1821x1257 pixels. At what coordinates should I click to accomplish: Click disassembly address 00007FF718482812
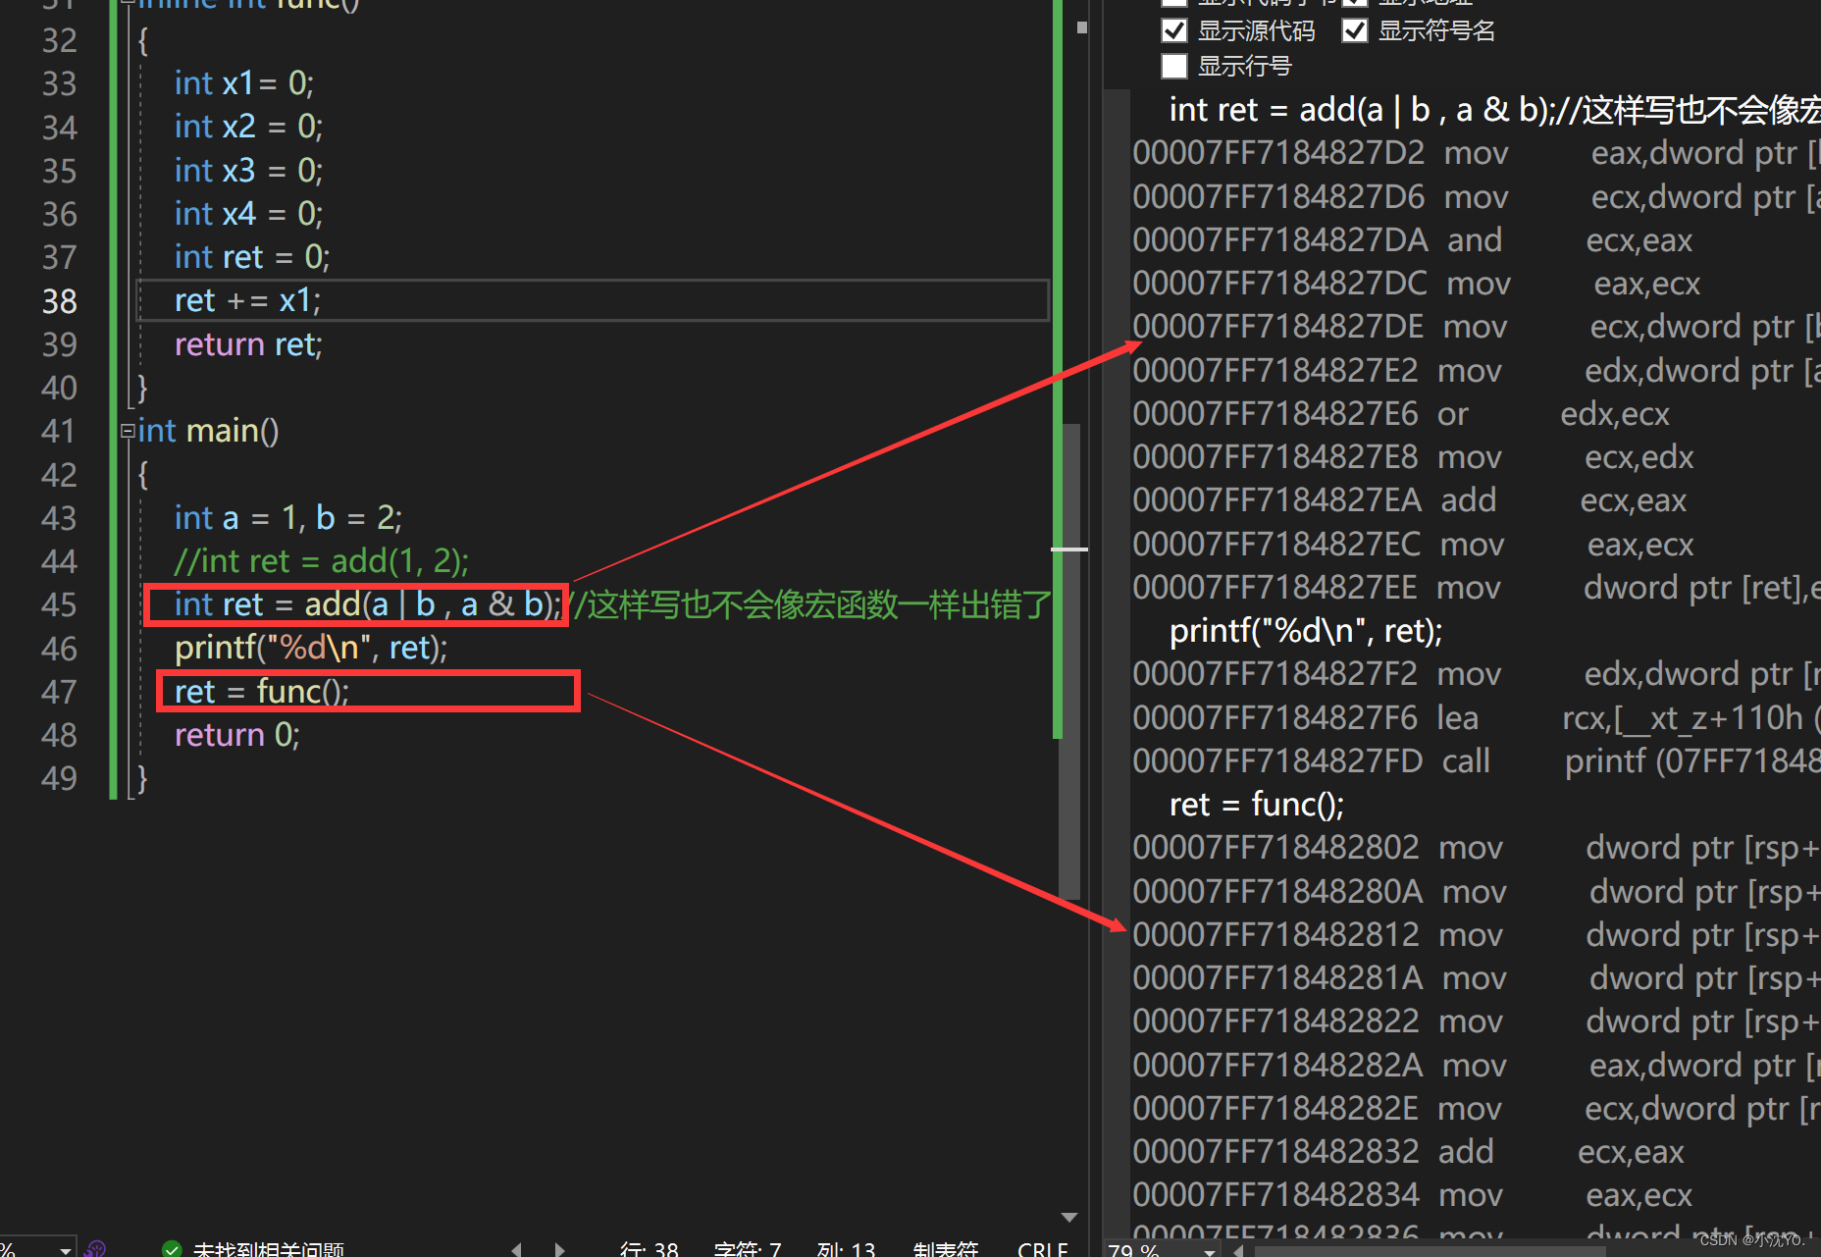(x=1275, y=935)
